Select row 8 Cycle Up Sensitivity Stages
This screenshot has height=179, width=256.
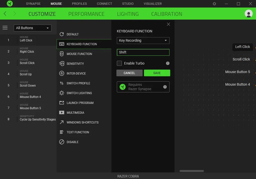(28, 119)
